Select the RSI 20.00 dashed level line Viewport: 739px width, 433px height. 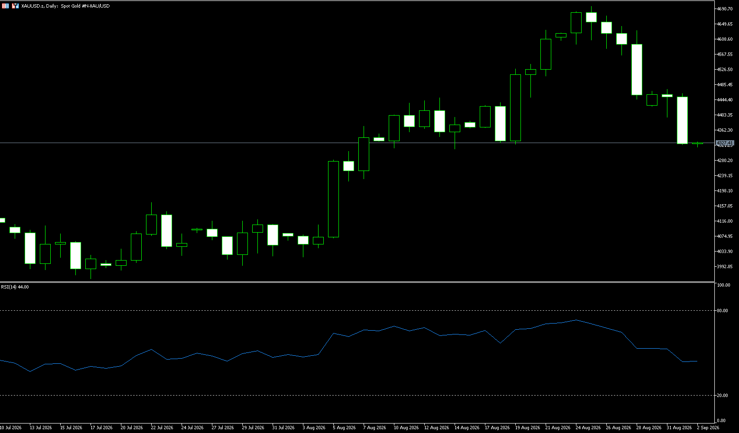[357, 395]
